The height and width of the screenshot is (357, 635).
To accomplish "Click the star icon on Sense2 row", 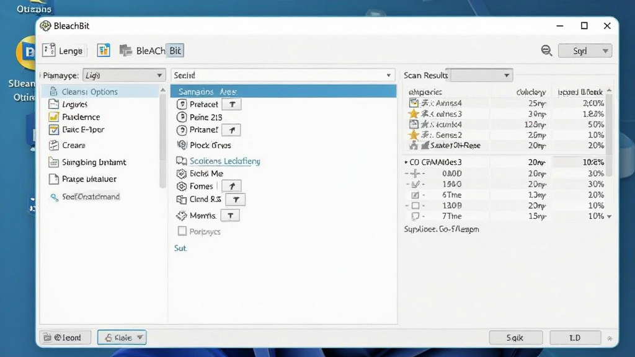I will coord(414,134).
